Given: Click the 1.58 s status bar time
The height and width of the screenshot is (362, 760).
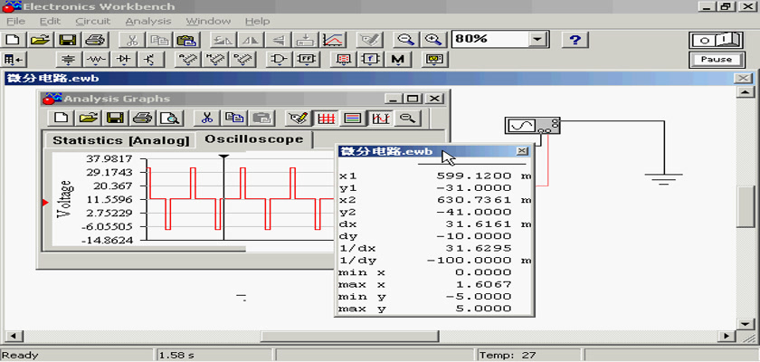Looking at the screenshot, I should coord(178,356).
